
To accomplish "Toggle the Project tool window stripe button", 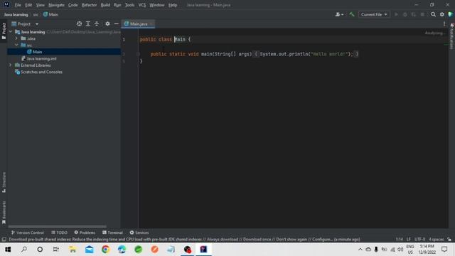I will (x=4, y=31).
